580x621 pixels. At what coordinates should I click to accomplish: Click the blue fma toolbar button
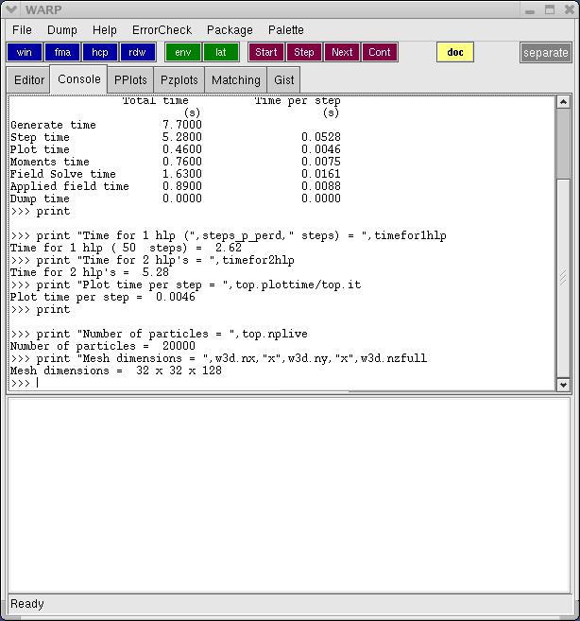(62, 52)
